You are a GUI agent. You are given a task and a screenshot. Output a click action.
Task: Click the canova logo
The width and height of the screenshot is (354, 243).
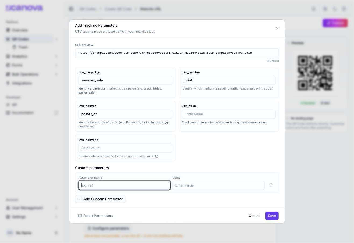[x=24, y=8]
